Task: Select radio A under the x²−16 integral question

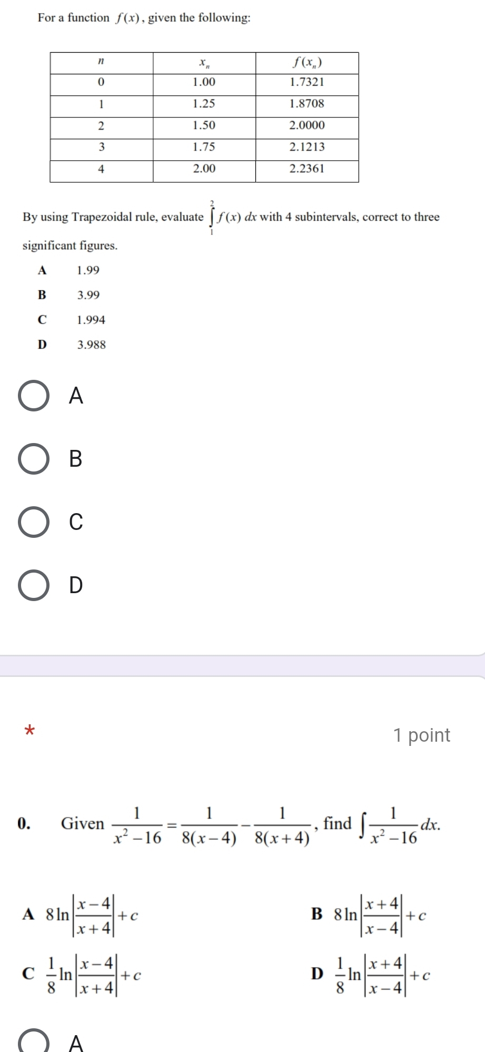Action: coord(34,1043)
